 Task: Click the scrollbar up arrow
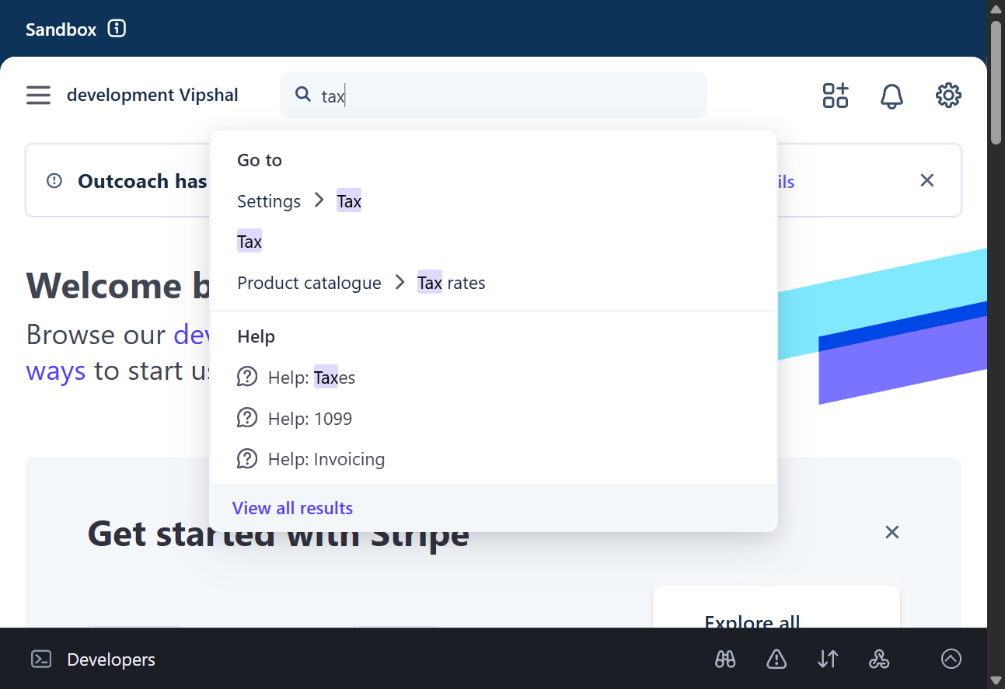(996, 8)
